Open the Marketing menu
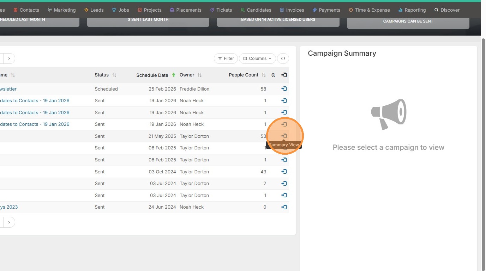 tap(62, 10)
